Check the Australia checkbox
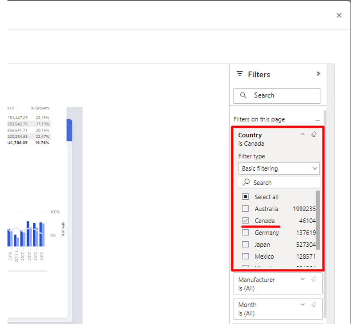Screen dimensions: 351x324 pos(246,209)
